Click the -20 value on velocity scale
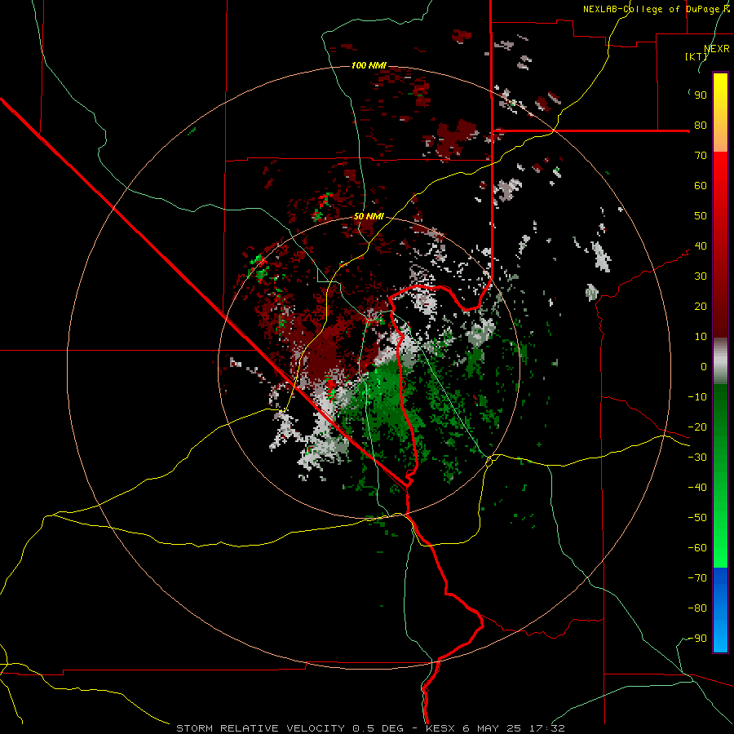Screen dimensions: 734x734 click(697, 427)
